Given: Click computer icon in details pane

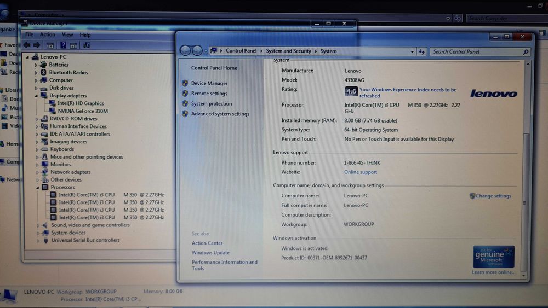Looking at the screenshot, I should [x=9, y=296].
